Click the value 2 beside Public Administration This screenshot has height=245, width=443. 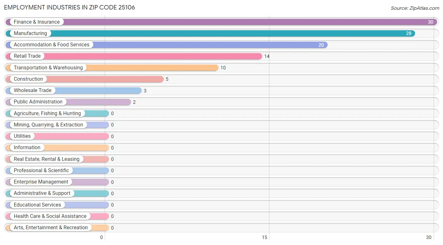134,102
